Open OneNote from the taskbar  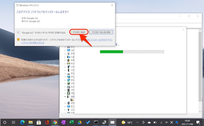click(x=63, y=122)
